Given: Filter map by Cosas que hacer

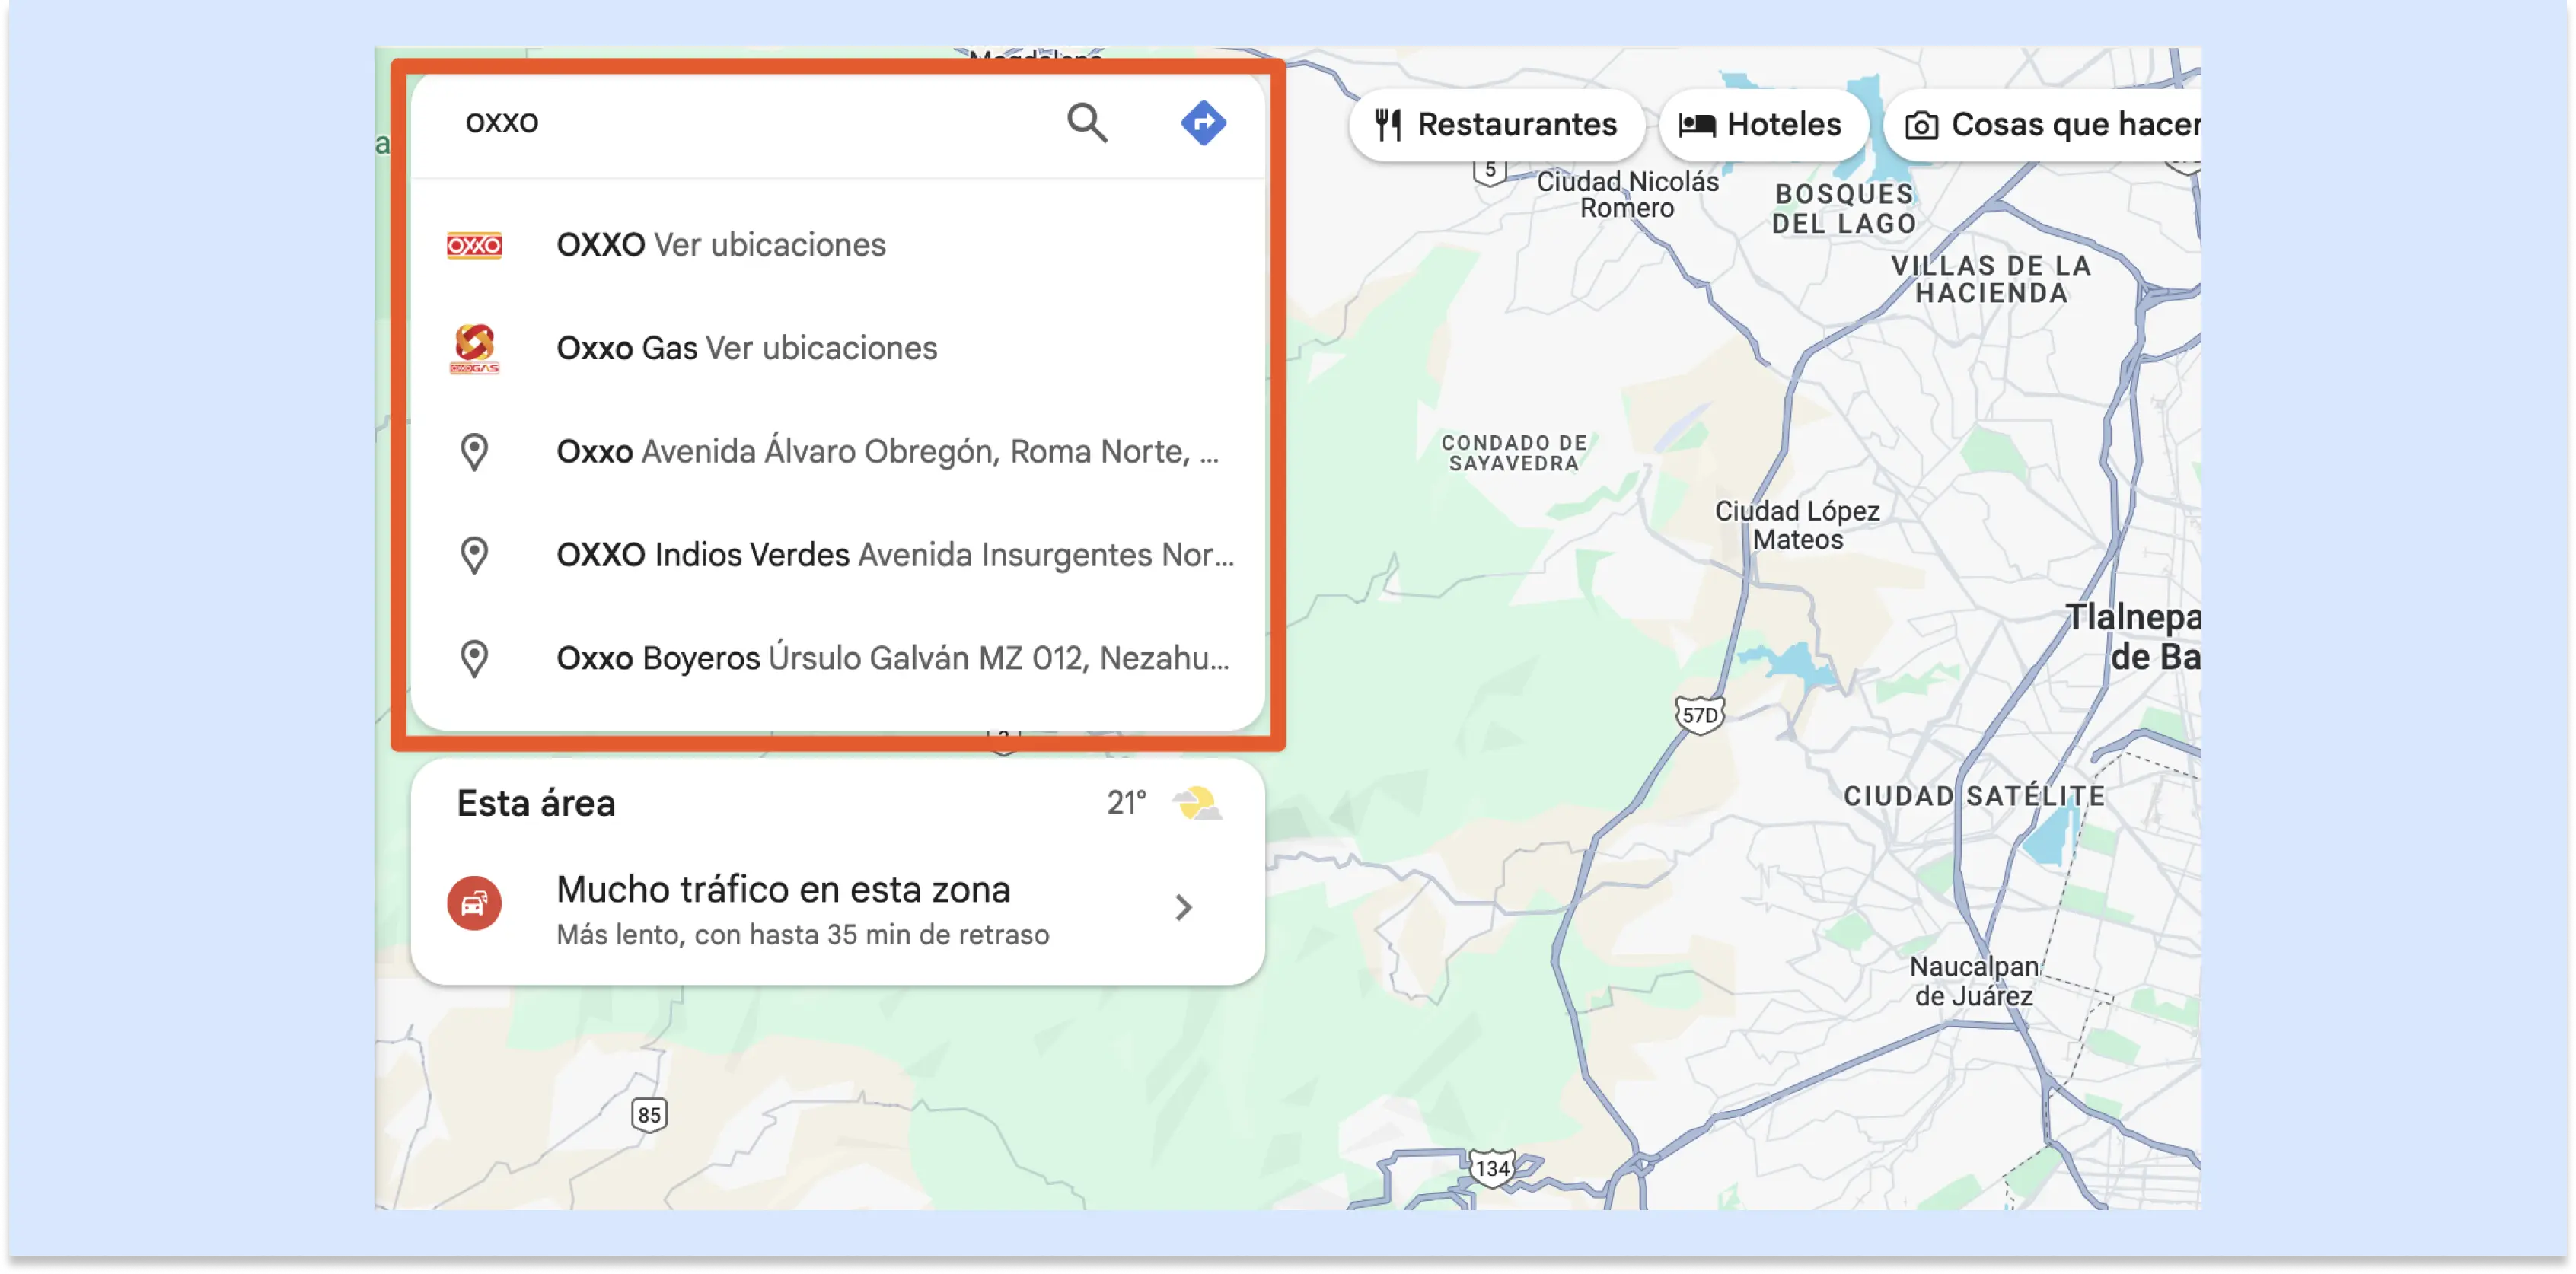Looking at the screenshot, I should pos(2042,125).
